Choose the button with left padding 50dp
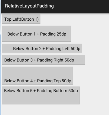The image size is (109, 115). coord(42,48)
